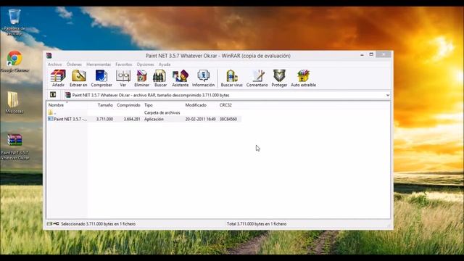The width and height of the screenshot is (464, 261).
Task: Open the Favoritos menu
Action: click(x=124, y=65)
